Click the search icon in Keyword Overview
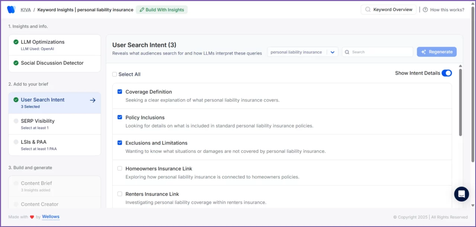Screen dimensions: 476x227 pyautogui.click(x=367, y=10)
